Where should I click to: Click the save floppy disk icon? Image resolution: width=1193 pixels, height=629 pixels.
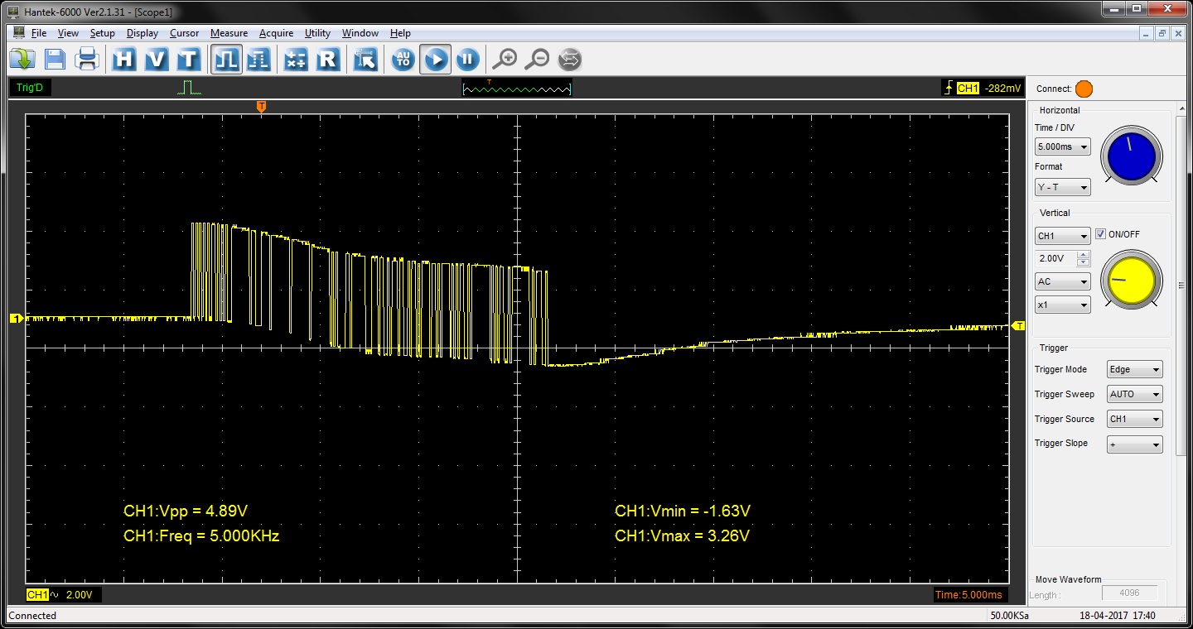point(55,60)
